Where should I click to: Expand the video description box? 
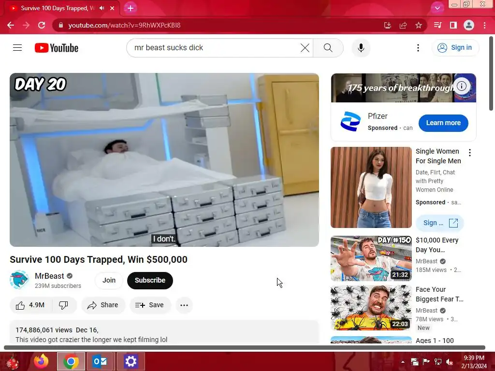pos(164,332)
